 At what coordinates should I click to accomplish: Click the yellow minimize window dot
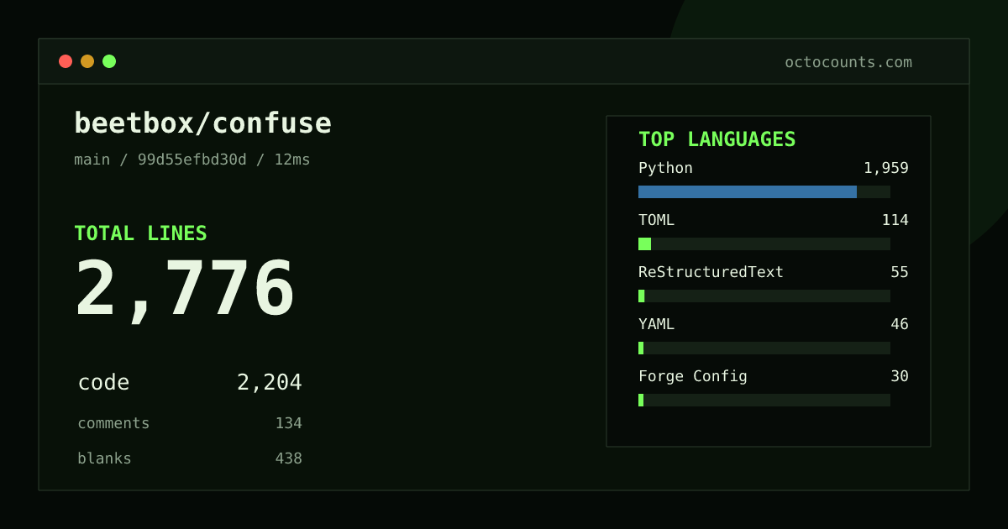click(87, 61)
